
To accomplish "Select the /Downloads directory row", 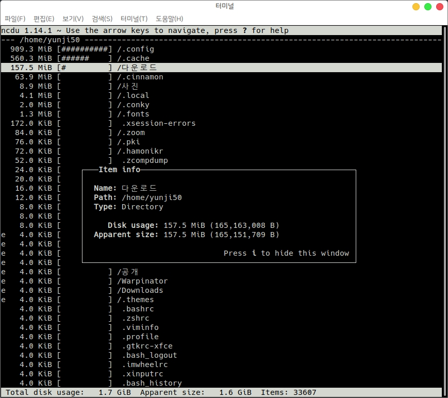I will tap(140, 290).
